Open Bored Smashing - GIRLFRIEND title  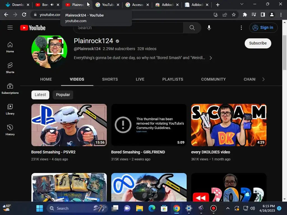(x=138, y=152)
